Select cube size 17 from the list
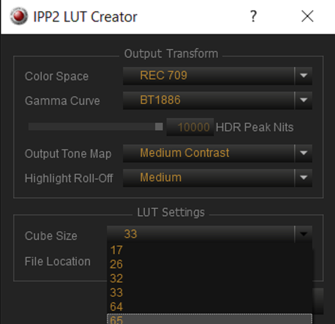 coord(209,250)
